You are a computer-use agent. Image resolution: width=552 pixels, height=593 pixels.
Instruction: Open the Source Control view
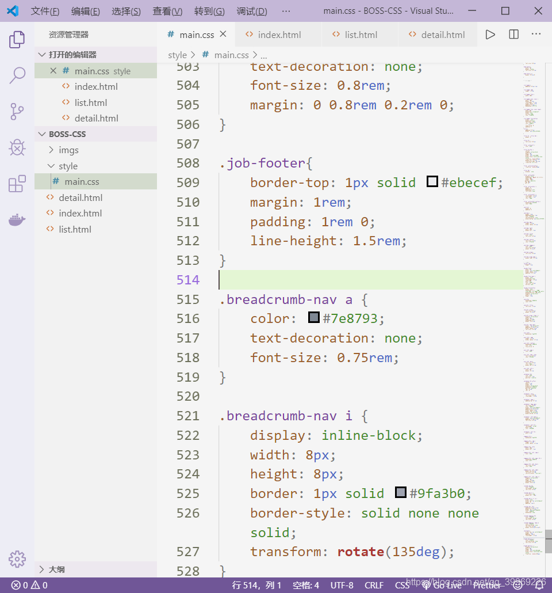pyautogui.click(x=17, y=112)
